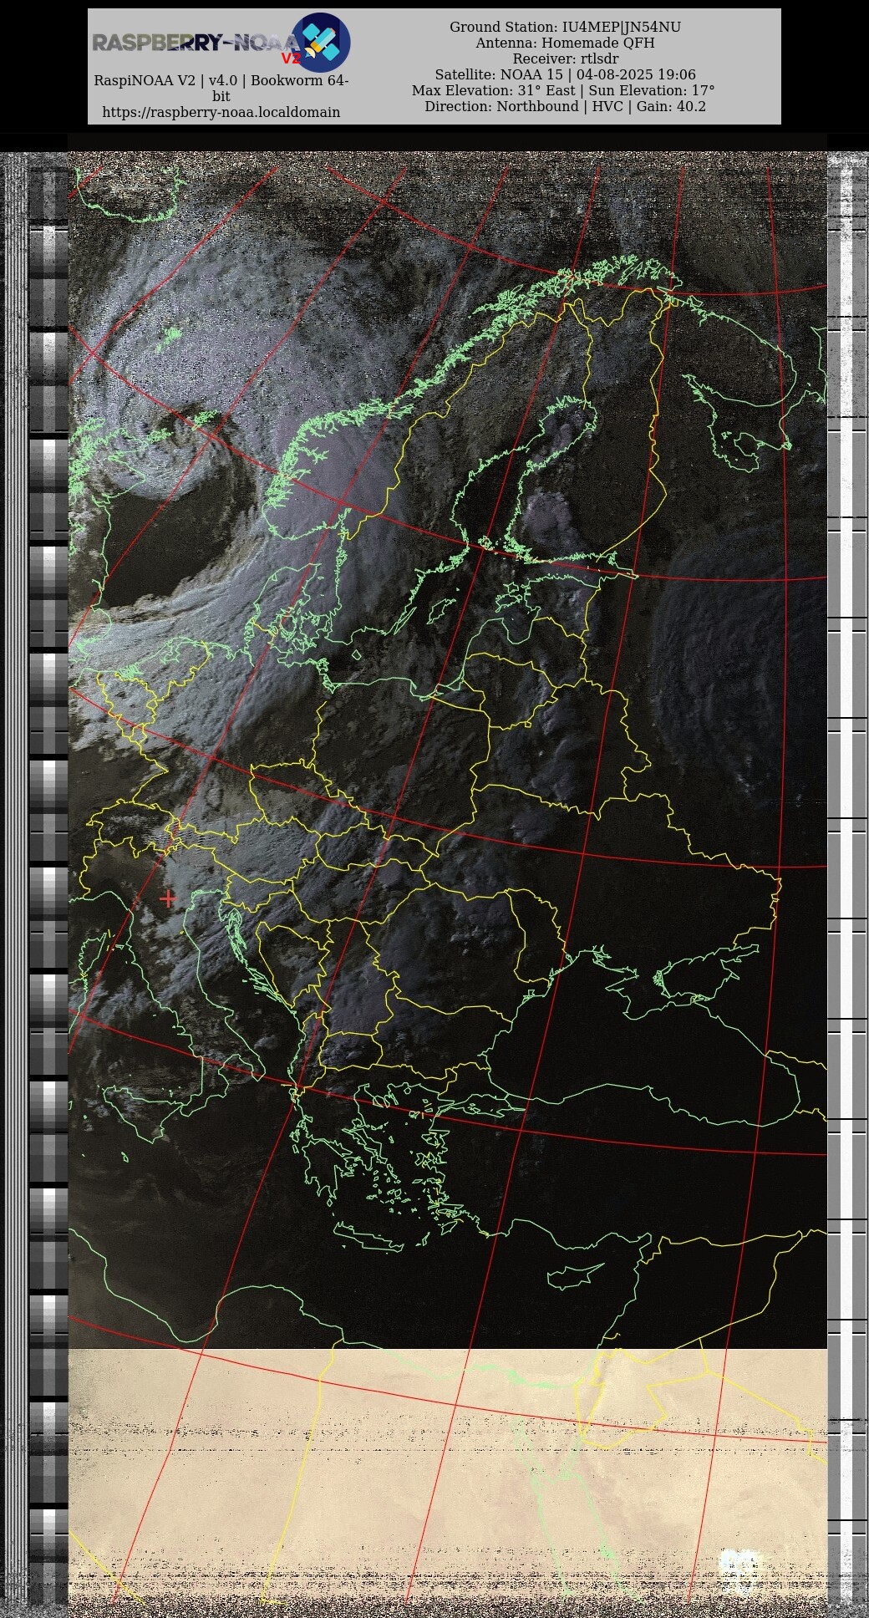Open the https://raspberry-noaa.localdomain URL text
Screen dimensions: 869x1618
tap(221, 112)
